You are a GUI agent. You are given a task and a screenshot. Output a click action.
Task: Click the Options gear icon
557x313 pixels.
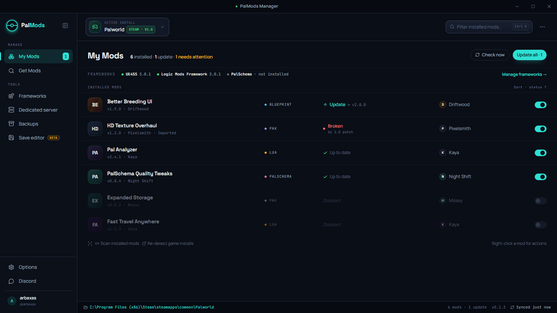click(x=11, y=267)
